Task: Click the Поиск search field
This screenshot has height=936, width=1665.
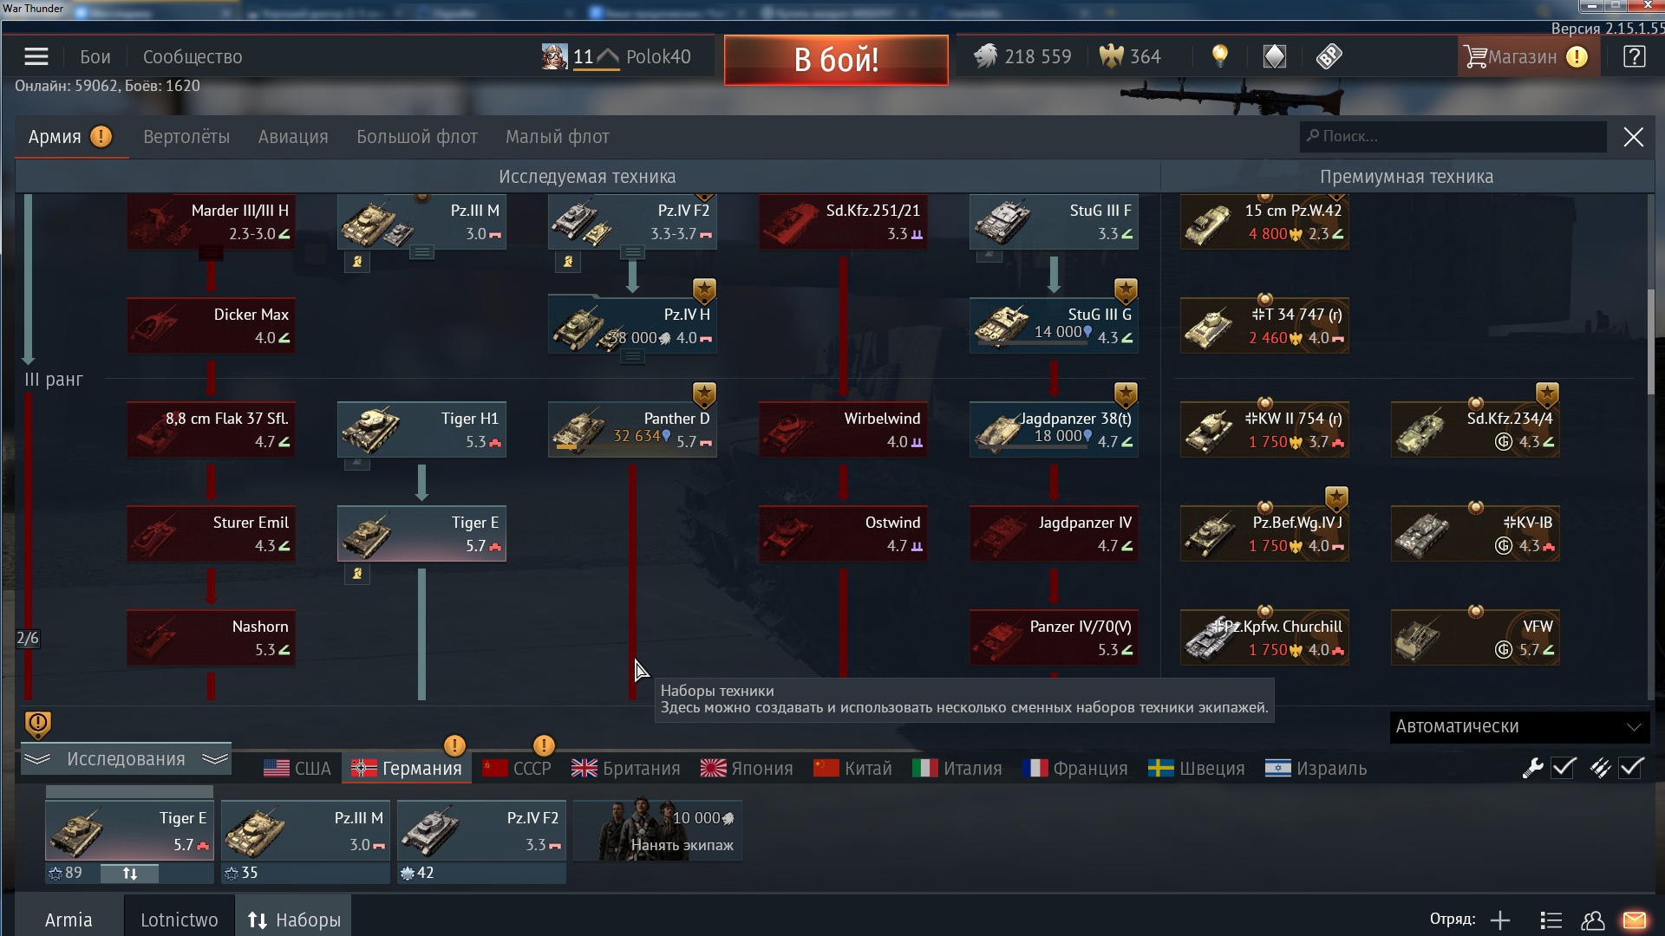Action: tap(1453, 137)
